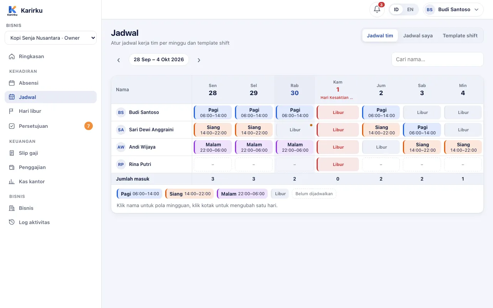Click the Hari libur flag icon
This screenshot has width=493, height=308.
click(12, 111)
